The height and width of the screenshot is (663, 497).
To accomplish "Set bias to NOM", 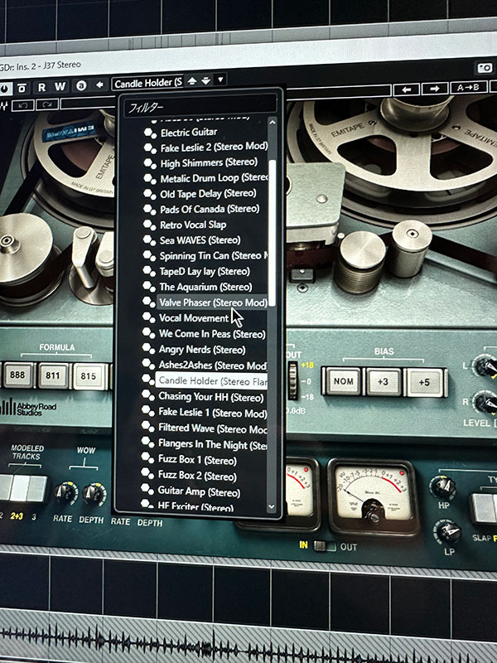I will [343, 381].
